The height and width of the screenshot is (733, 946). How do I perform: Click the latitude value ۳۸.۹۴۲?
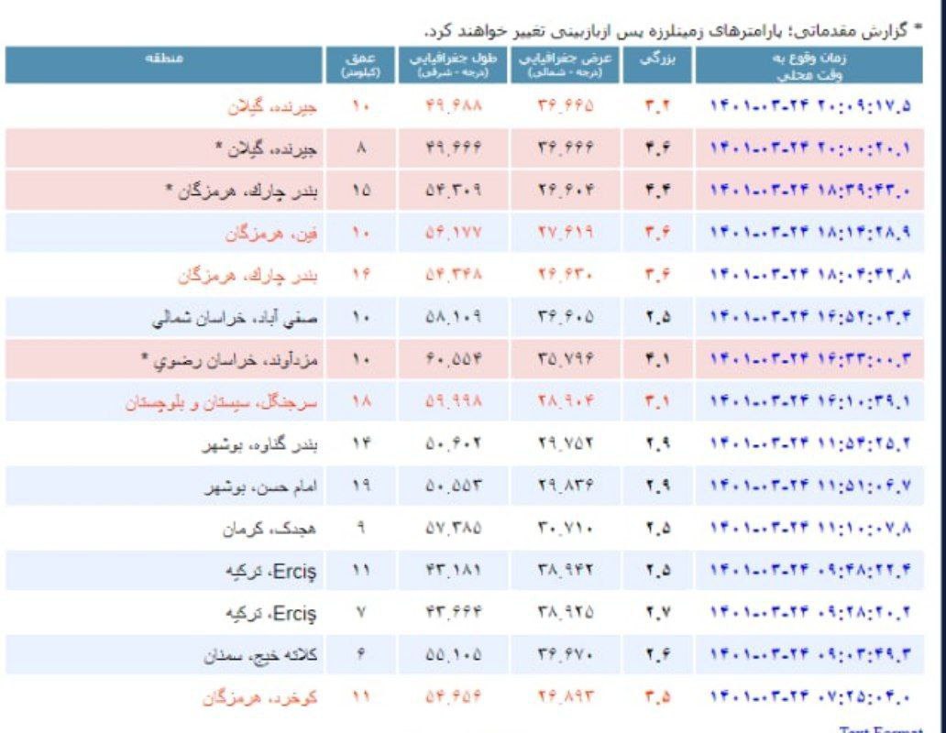[566, 570]
